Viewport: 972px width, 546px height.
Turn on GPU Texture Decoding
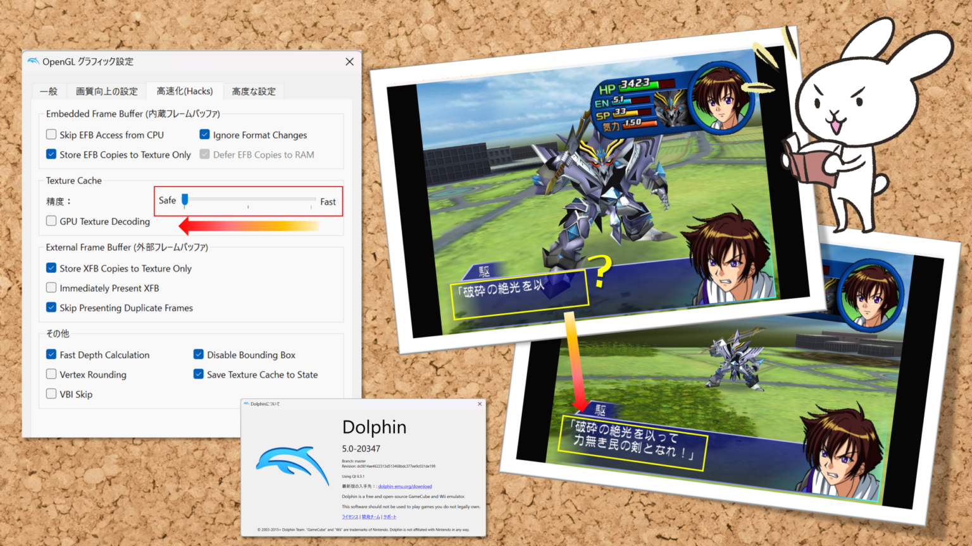tap(51, 221)
